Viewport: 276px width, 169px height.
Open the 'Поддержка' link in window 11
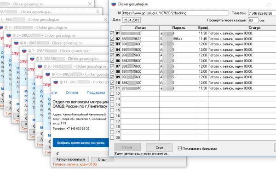[96, 93]
